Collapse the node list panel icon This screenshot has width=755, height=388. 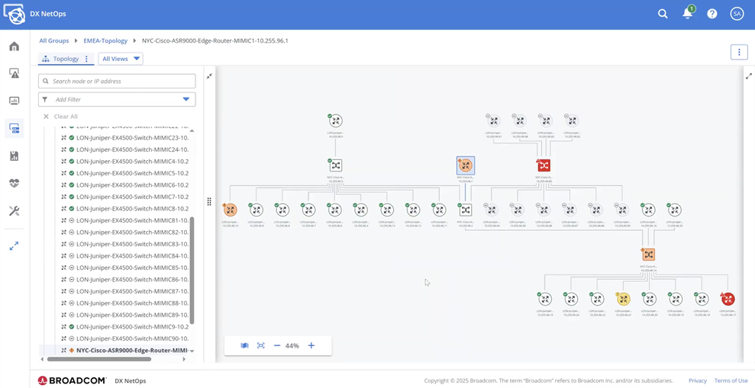pyautogui.click(x=209, y=76)
